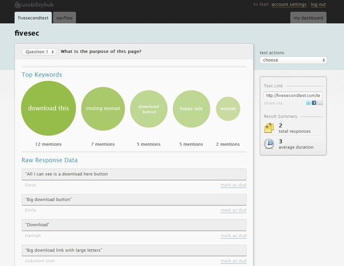Select the 'download button' keyword bubble

(149, 109)
